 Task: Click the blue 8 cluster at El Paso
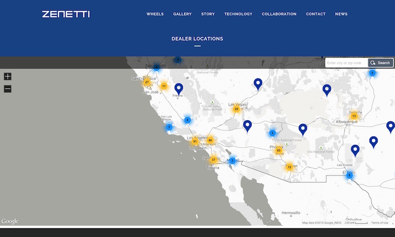349,175
